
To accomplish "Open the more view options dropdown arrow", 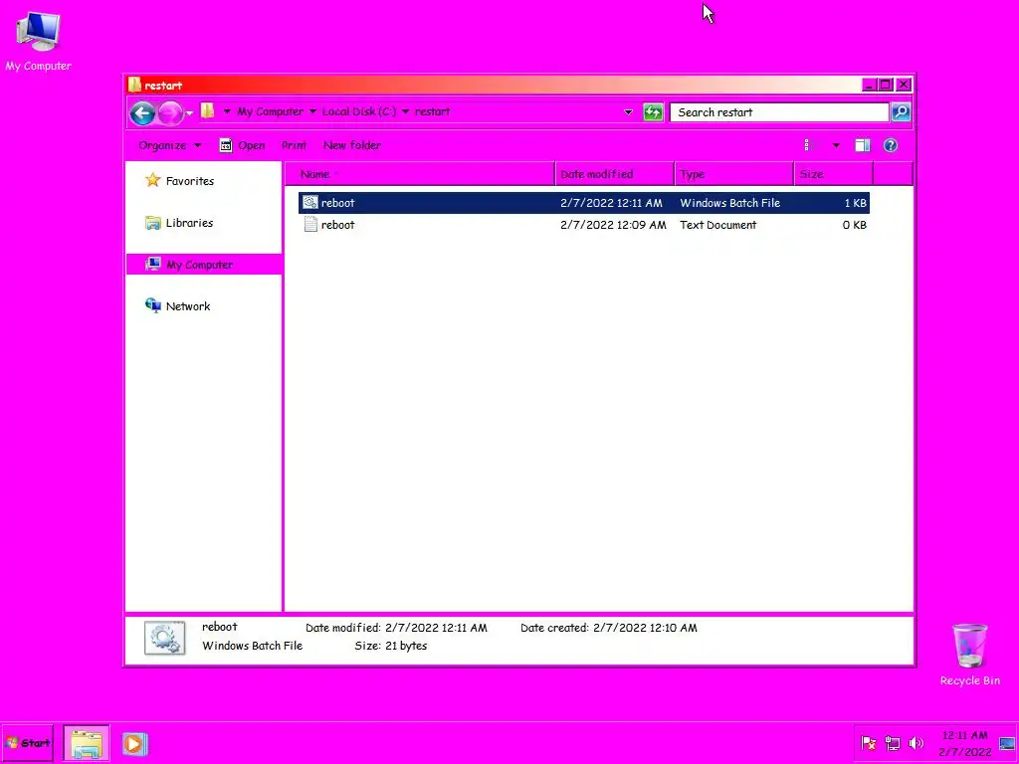I will click(836, 145).
